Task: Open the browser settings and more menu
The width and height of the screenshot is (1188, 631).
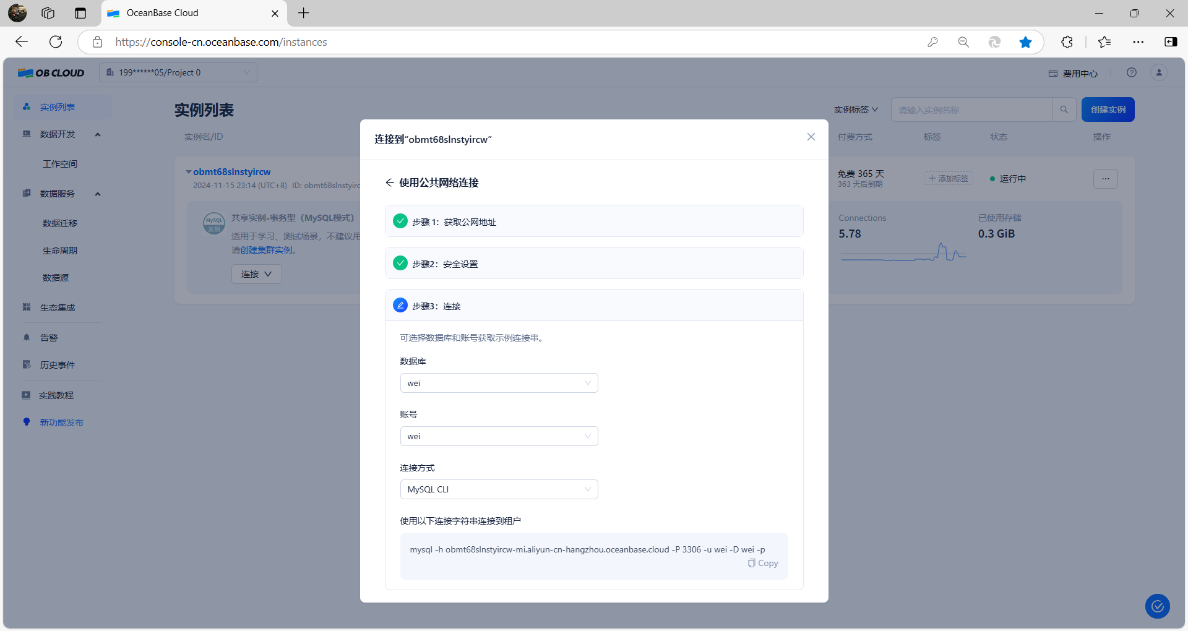Action: click(1138, 42)
